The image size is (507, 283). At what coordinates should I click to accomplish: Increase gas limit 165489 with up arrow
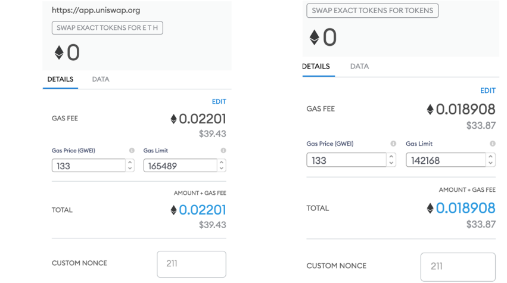pos(222,163)
